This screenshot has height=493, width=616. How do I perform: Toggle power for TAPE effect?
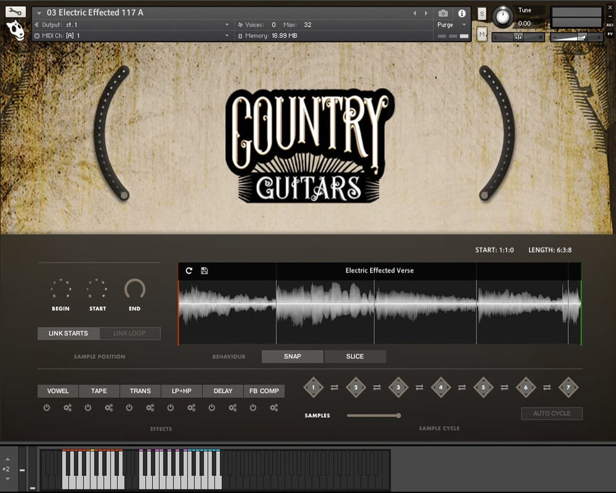(x=88, y=407)
